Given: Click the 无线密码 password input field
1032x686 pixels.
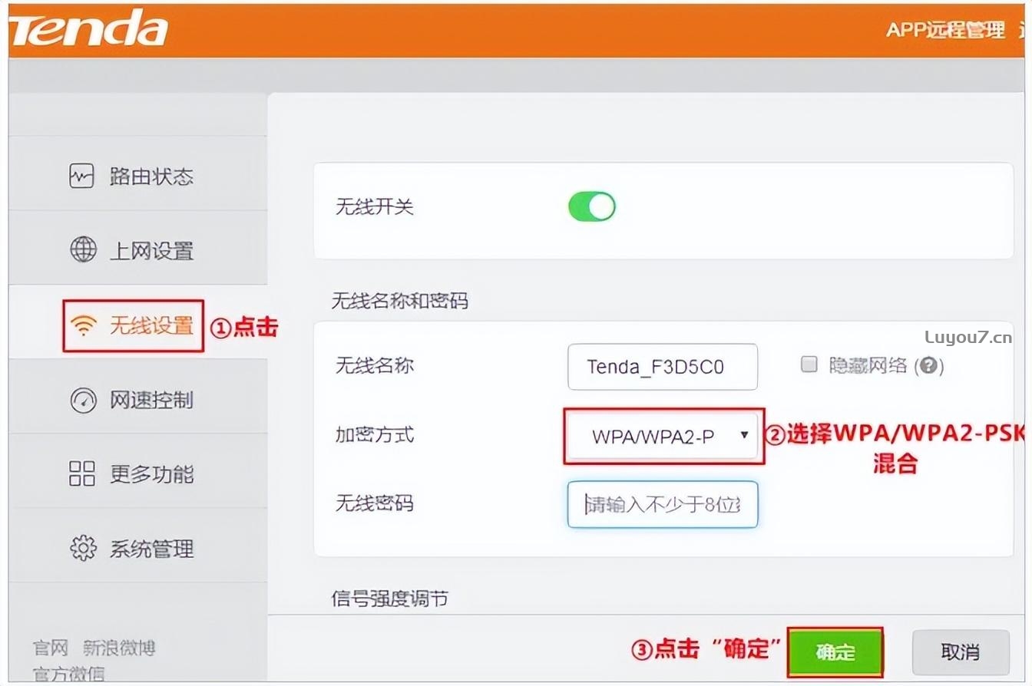Looking at the screenshot, I should click(663, 505).
